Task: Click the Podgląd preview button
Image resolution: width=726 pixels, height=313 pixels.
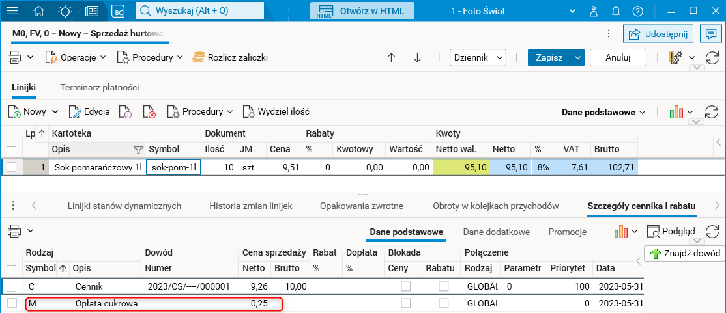Action: [671, 231]
